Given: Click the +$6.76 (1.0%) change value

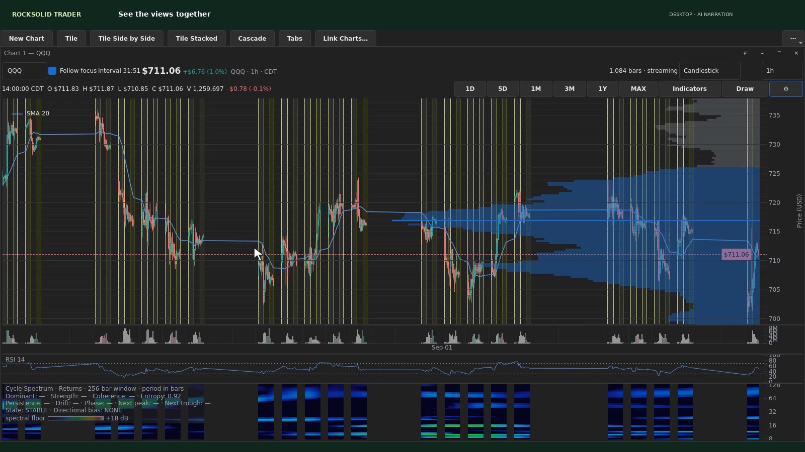Looking at the screenshot, I should pyautogui.click(x=205, y=72).
